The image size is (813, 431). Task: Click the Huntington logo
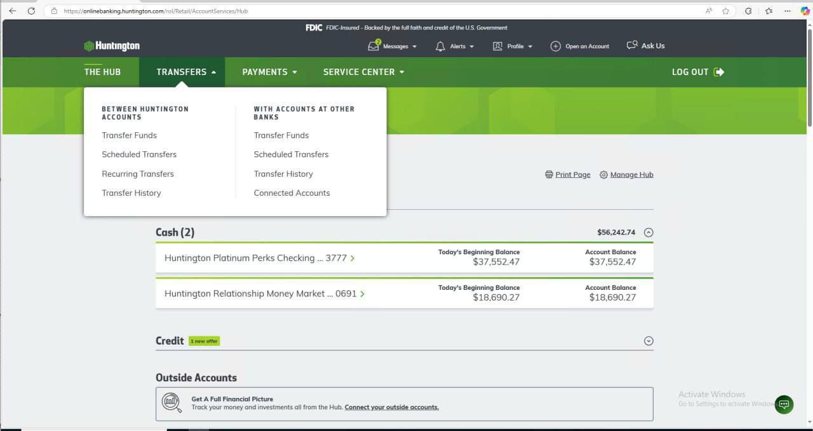[x=112, y=46]
